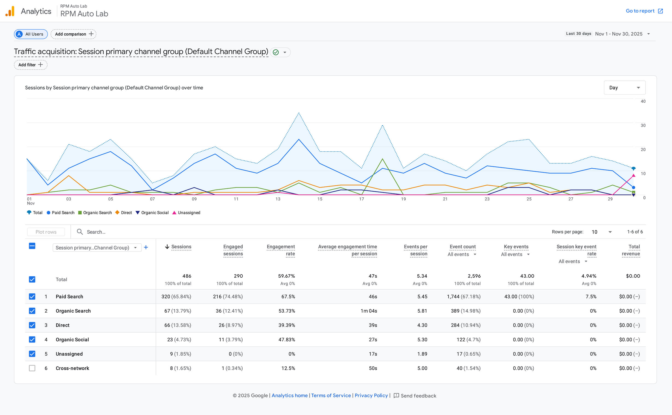The image size is (672, 415).
Task: Uncheck the Paid Search row checkbox
Action: tap(32, 296)
